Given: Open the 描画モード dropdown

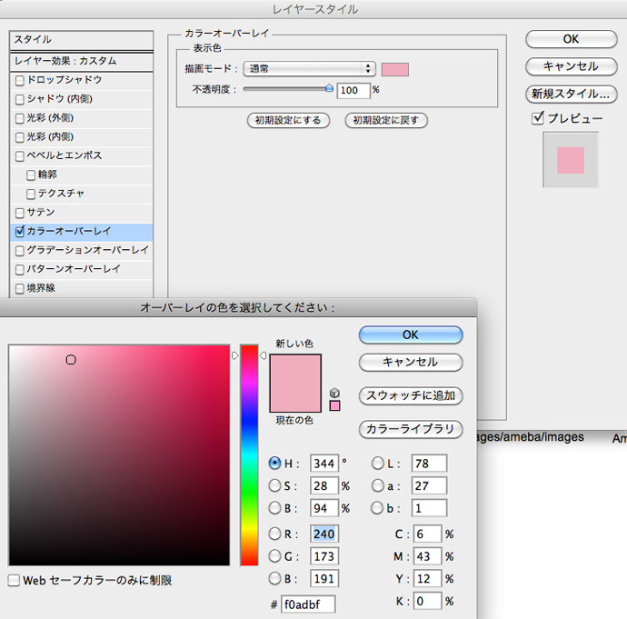Looking at the screenshot, I should coord(309,69).
